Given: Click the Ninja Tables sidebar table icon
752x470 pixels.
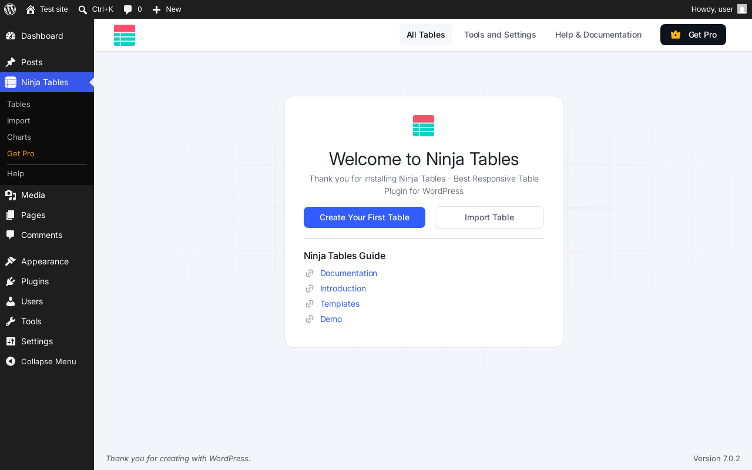Looking at the screenshot, I should click(11, 82).
